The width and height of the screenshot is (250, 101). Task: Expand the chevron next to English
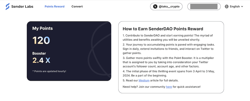coord(242,7)
